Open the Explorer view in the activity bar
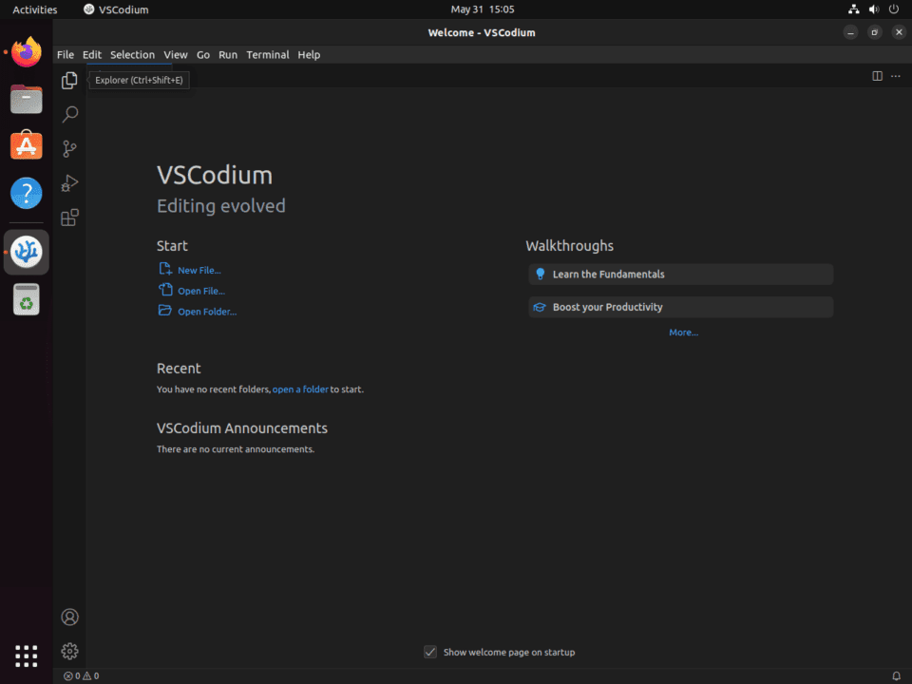 click(68, 80)
